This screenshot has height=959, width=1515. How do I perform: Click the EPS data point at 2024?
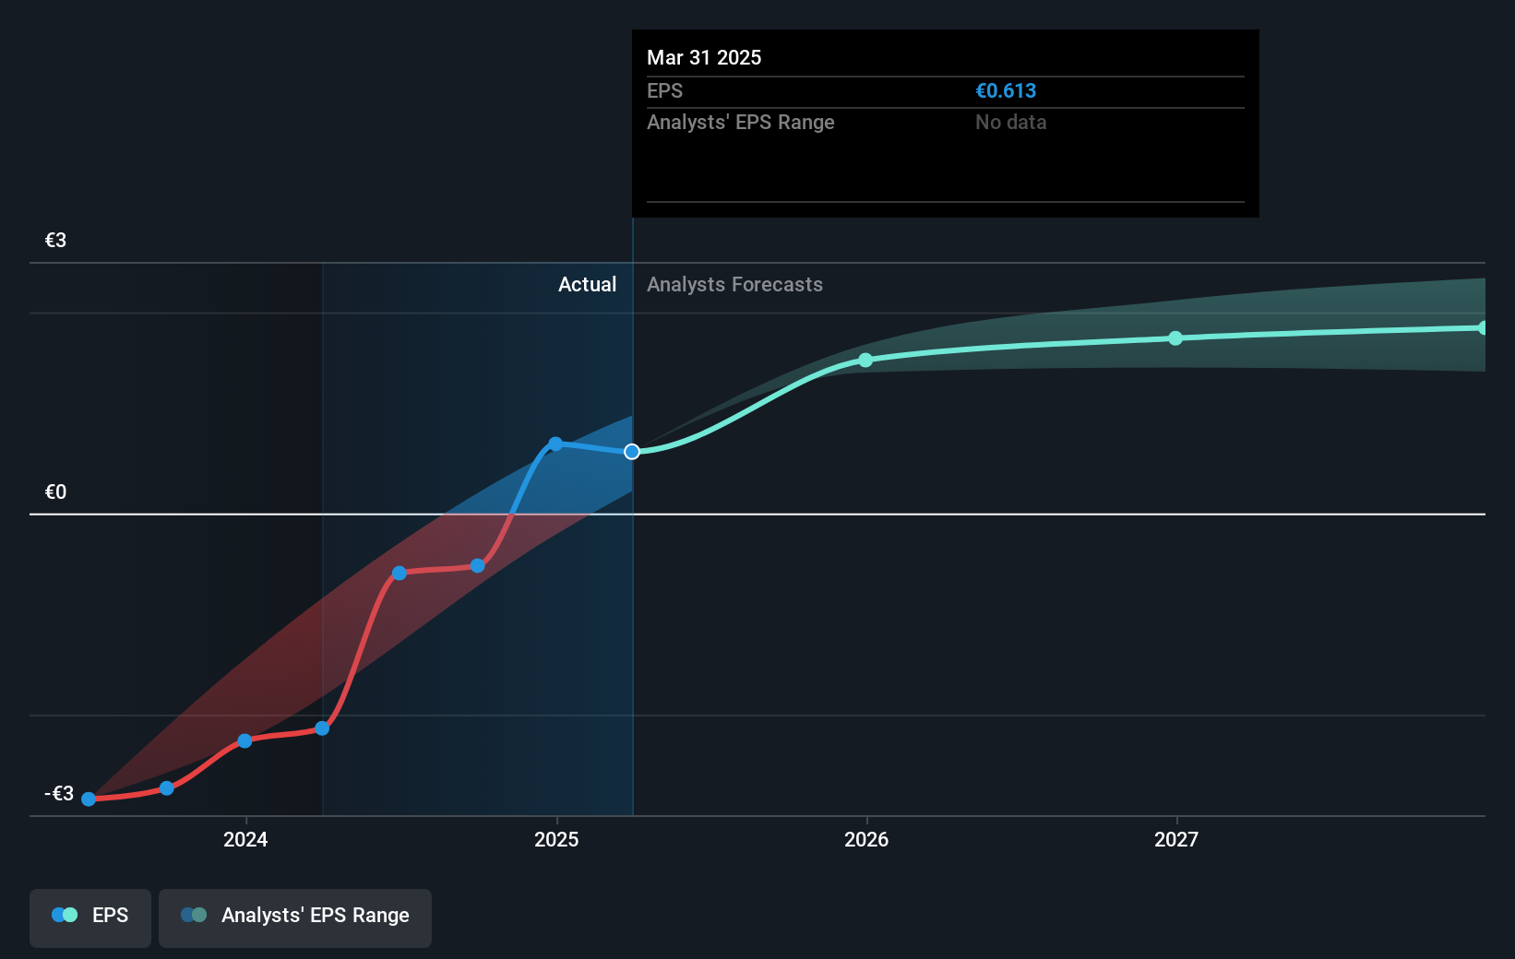pos(245,741)
